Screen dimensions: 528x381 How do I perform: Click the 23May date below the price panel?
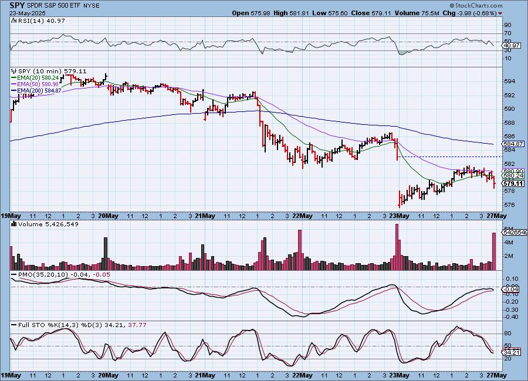[x=400, y=216]
